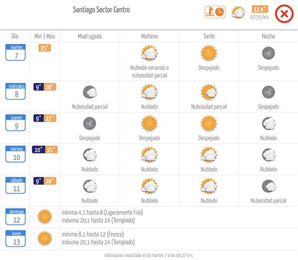Viewport: 298px width, 260px height.
Task: Select the martes 7 calendar icon
Action: 16,52
